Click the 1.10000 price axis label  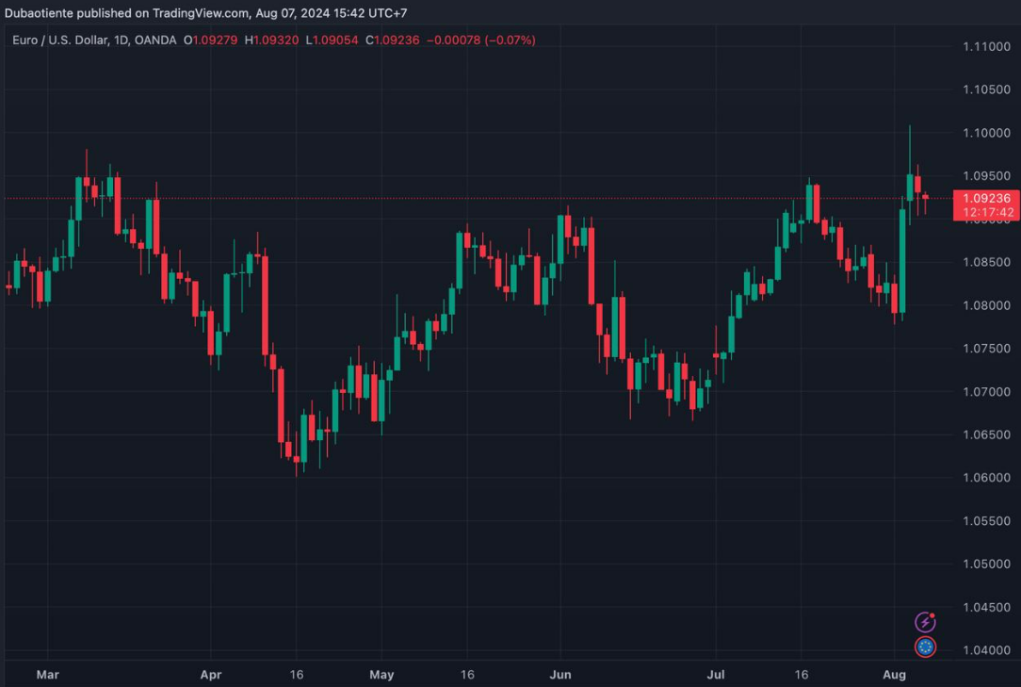986,133
